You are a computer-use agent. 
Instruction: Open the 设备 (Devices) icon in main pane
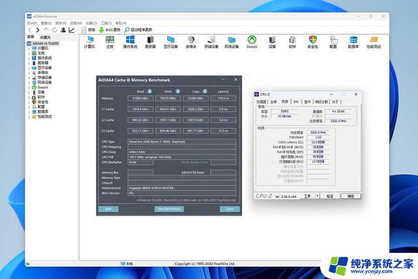click(272, 42)
